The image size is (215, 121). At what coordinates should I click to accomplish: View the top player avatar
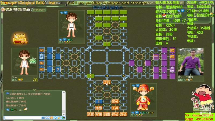click(71, 25)
